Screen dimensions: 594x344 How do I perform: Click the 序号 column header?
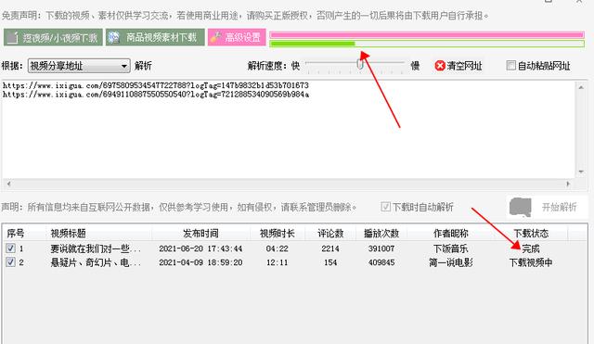[16, 233]
